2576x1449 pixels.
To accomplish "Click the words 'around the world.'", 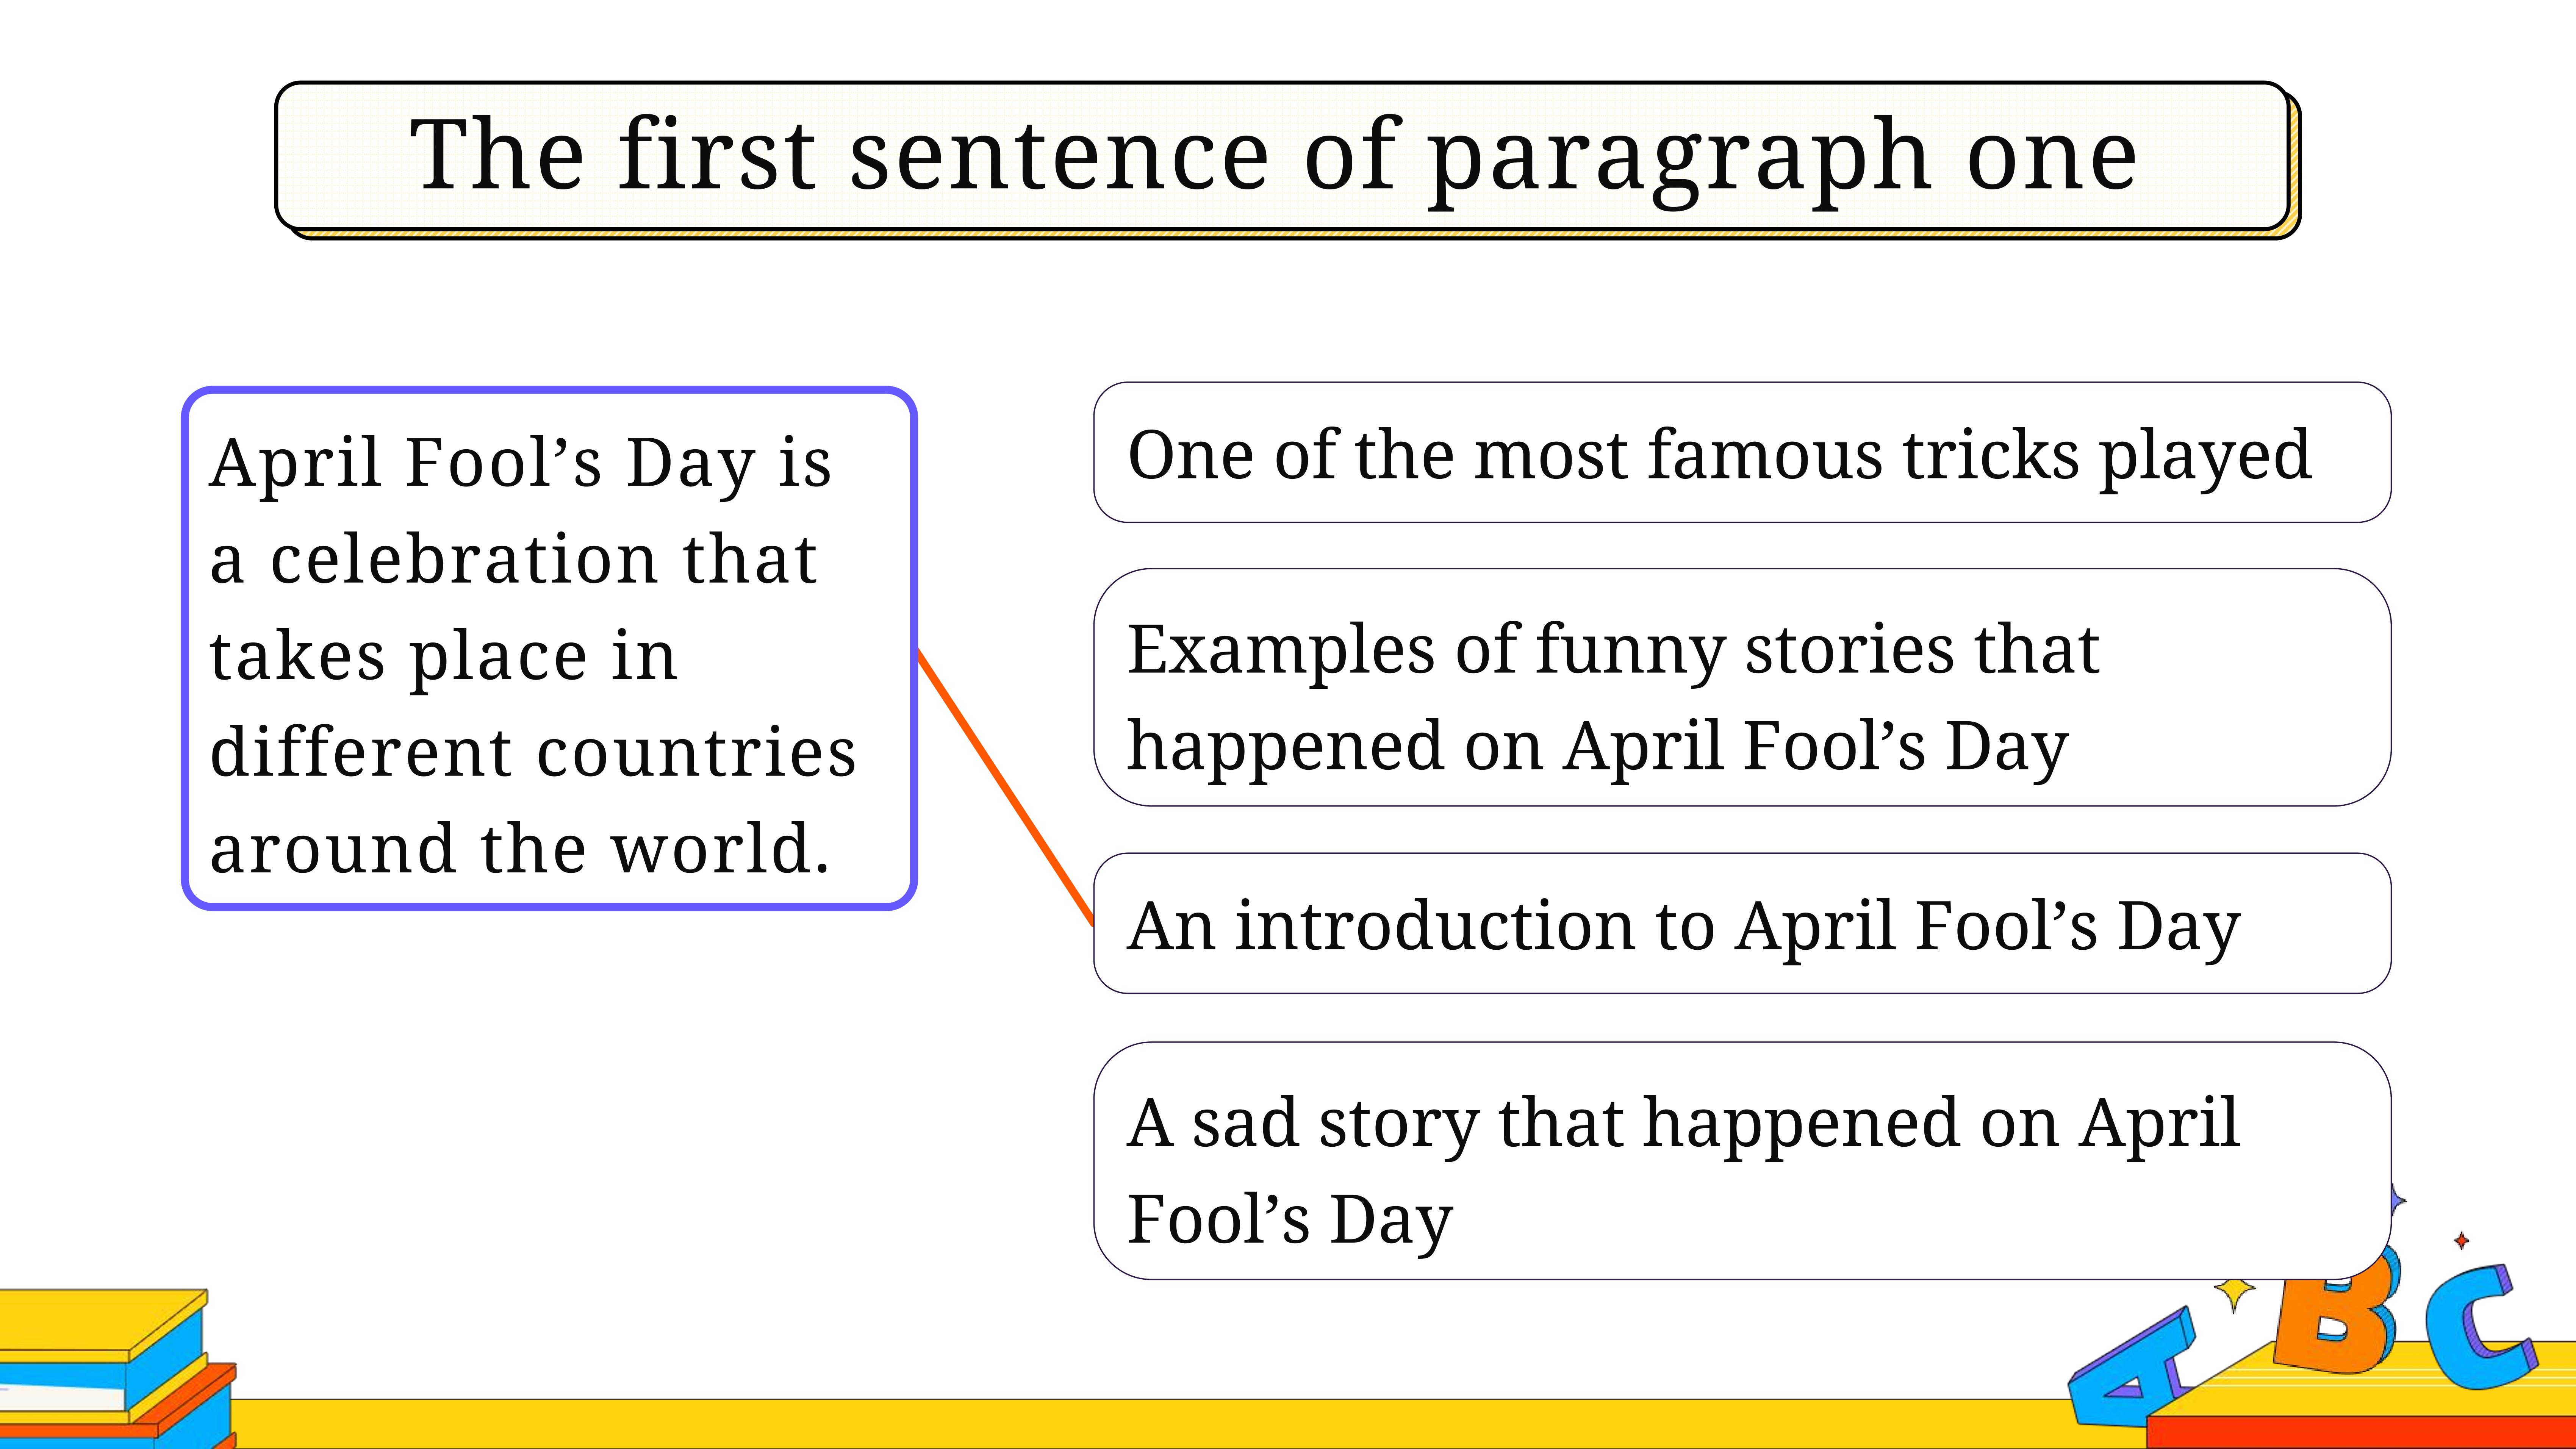I will [520, 848].
